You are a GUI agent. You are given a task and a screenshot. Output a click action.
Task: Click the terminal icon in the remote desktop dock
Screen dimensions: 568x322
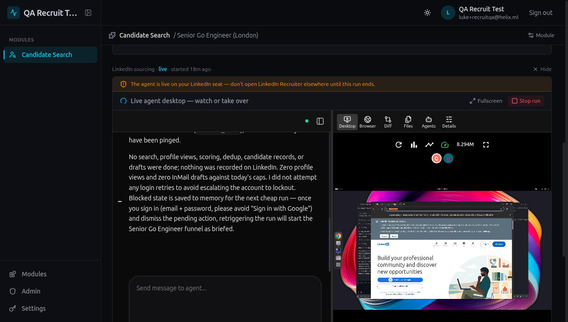pyautogui.click(x=338, y=243)
